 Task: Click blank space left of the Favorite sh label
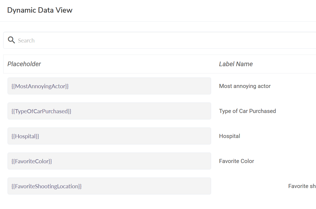click(251, 186)
